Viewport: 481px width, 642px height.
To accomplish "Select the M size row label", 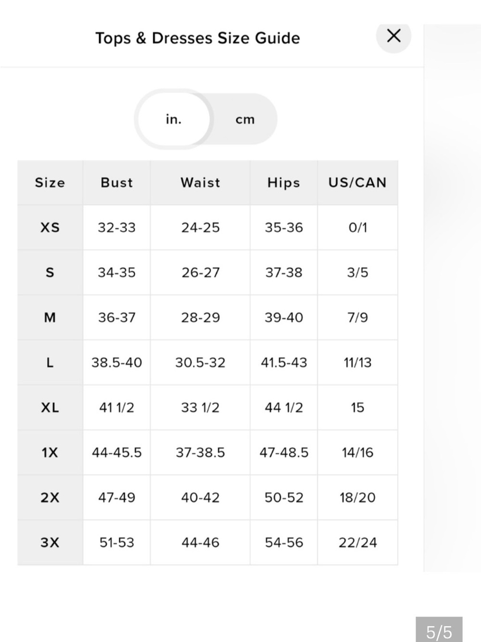I will [x=50, y=317].
